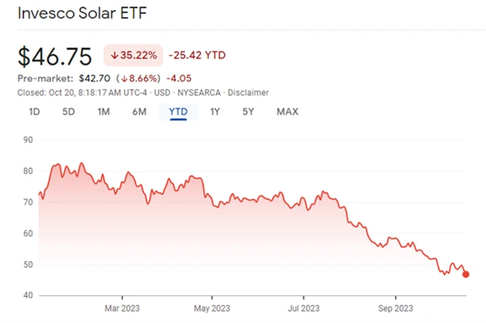Open the Disclaimer link
Viewport: 486px width, 323px height.
(x=249, y=93)
